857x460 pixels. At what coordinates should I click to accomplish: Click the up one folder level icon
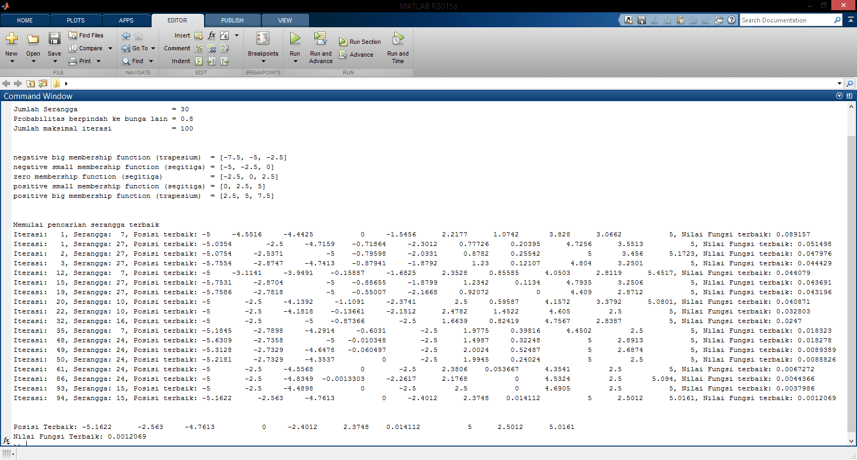(31, 83)
